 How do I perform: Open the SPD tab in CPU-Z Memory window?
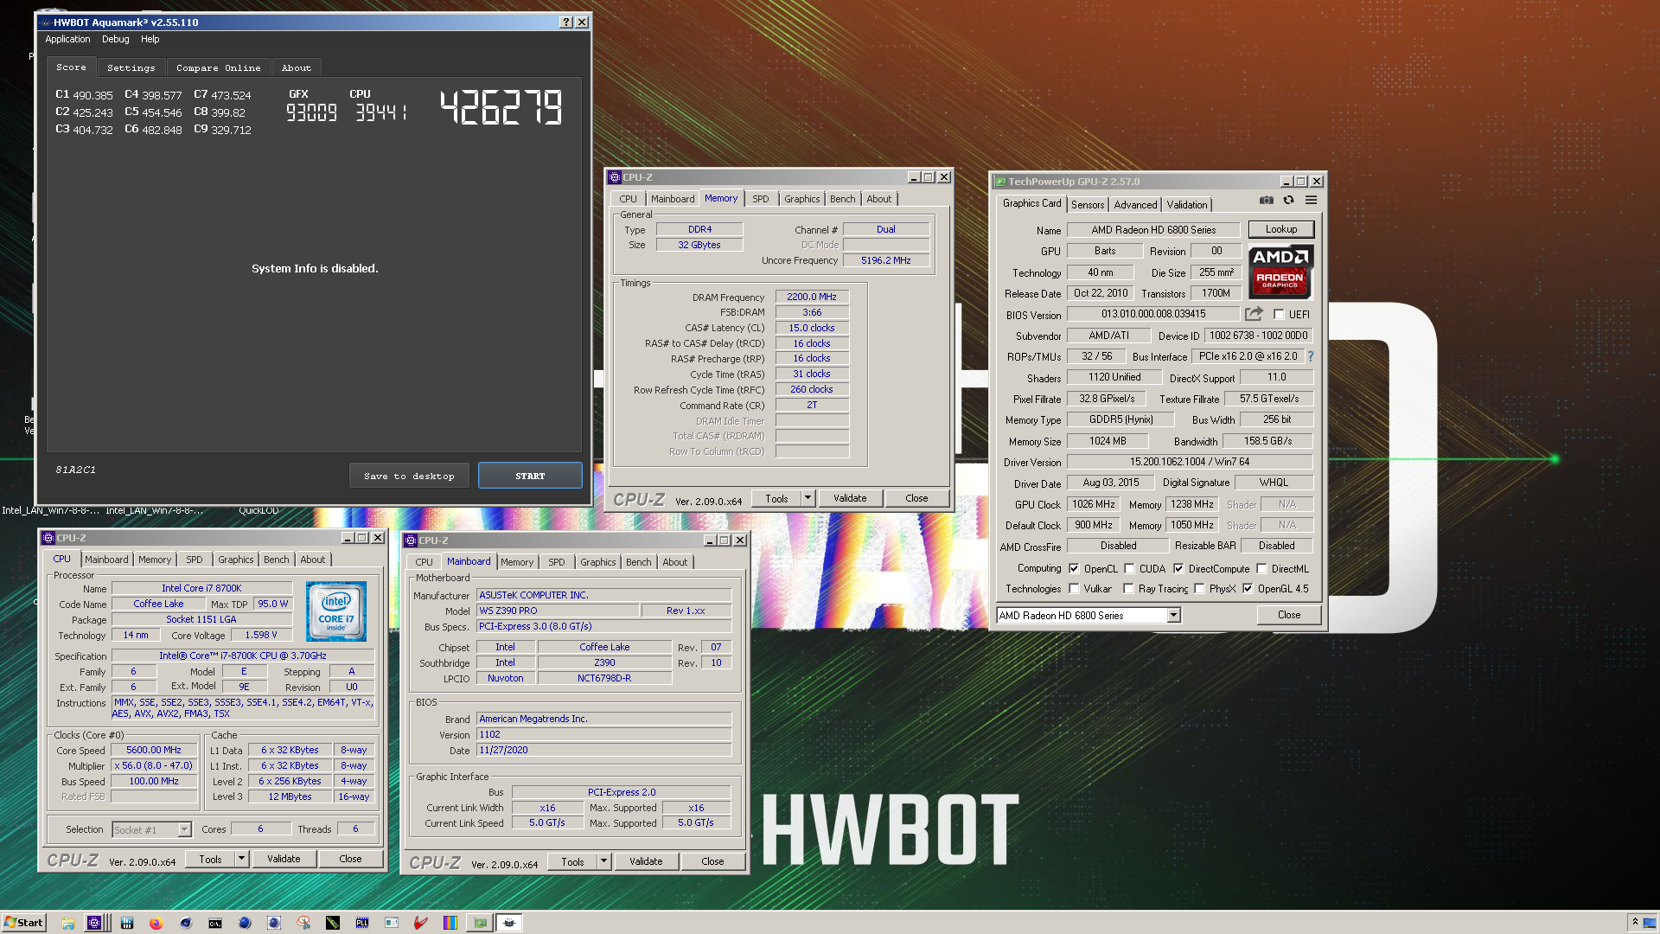point(760,199)
